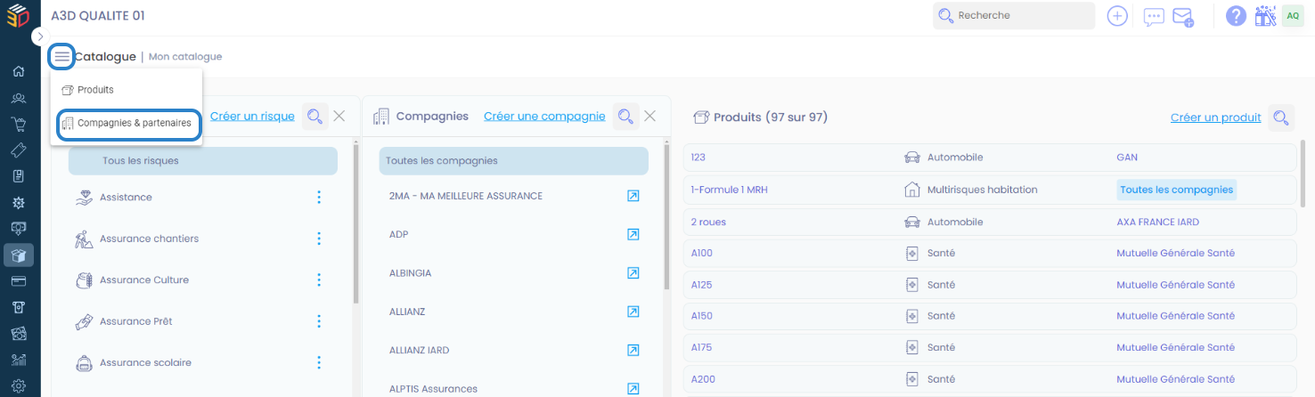Open options menu for Assistance risk
This screenshot has width=1315, height=397.
click(x=319, y=198)
